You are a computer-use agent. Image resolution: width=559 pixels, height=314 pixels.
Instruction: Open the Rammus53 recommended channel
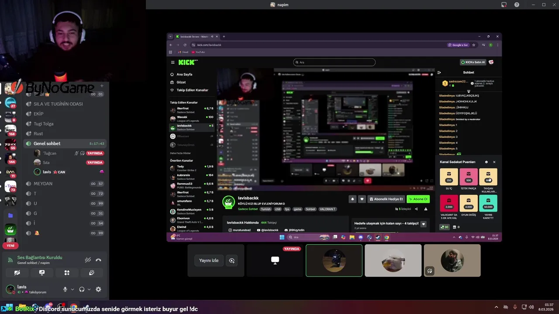click(x=192, y=185)
